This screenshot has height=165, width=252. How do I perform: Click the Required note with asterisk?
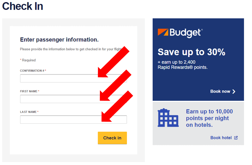28,60
